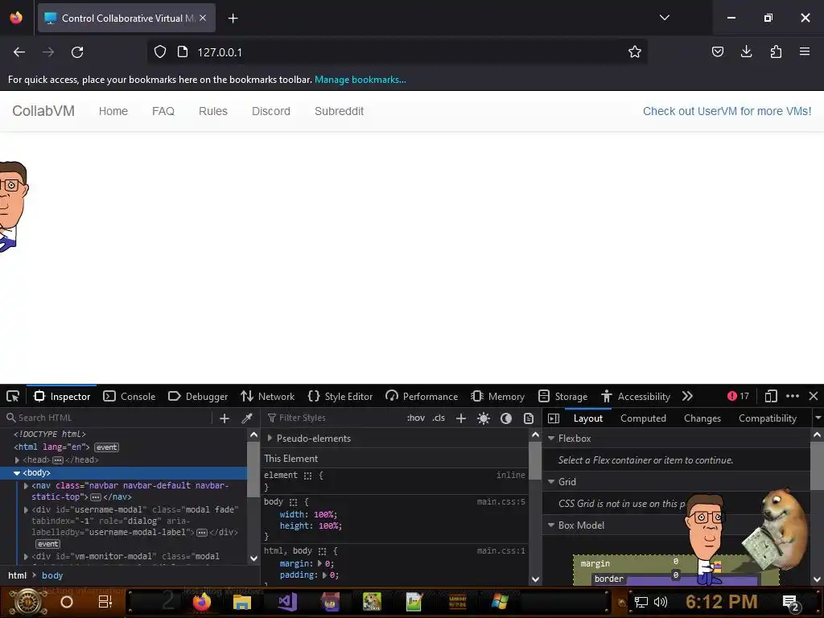Click the Manage bookmarks link
Screen dimensions: 824x618
[360, 80]
